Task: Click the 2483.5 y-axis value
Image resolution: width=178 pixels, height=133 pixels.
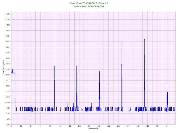Action: pyautogui.click(x=8, y=86)
